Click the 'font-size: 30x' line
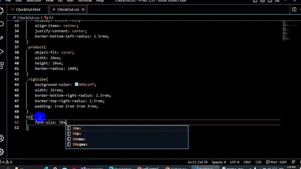This screenshot has width=301, height=169. [x=51, y=122]
